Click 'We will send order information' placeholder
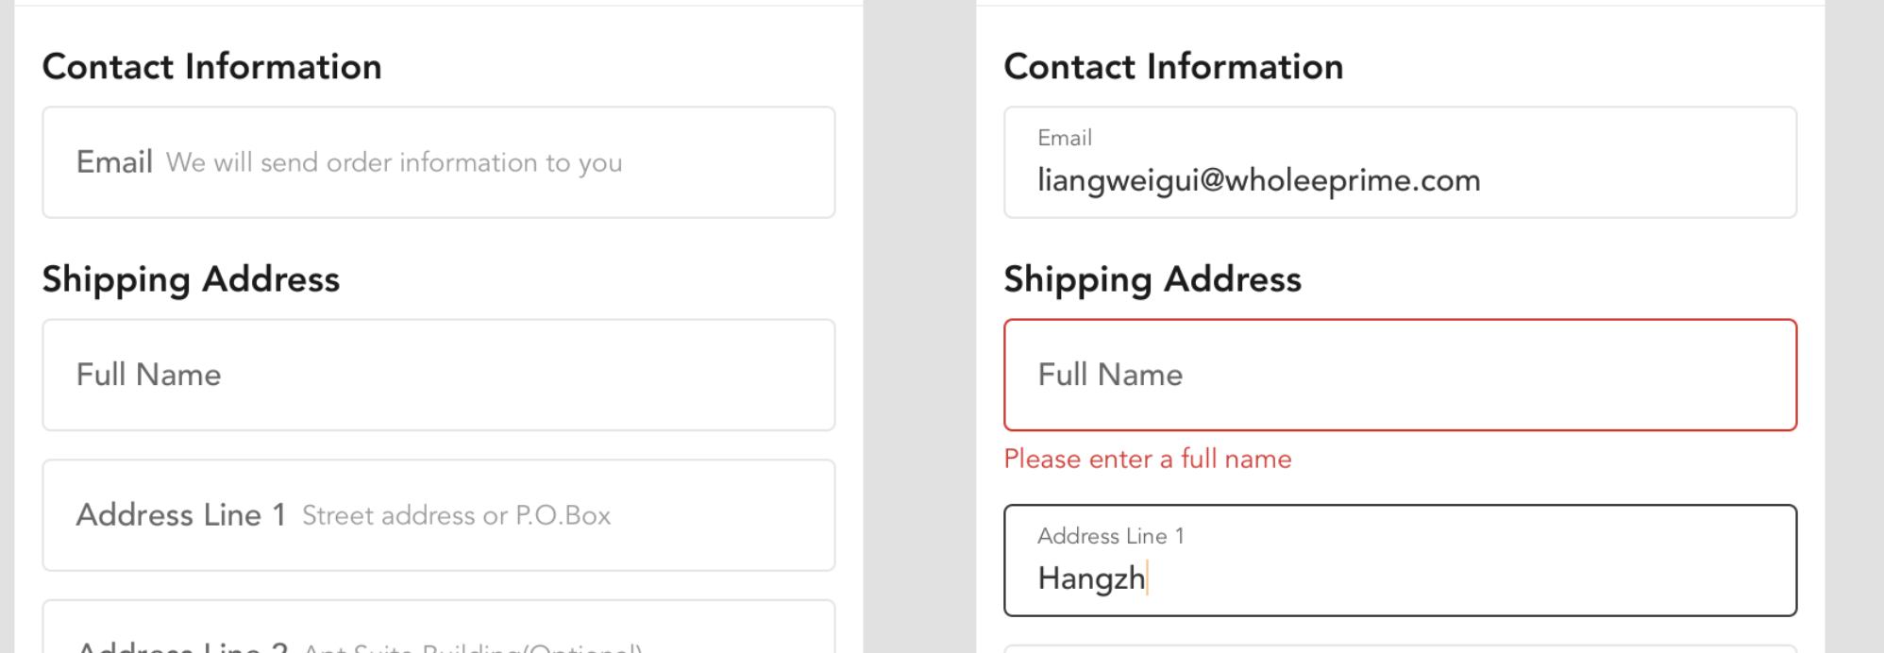The image size is (1884, 653). [x=394, y=163]
